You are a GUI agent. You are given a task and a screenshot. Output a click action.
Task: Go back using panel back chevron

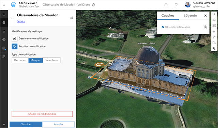tap(11, 18)
